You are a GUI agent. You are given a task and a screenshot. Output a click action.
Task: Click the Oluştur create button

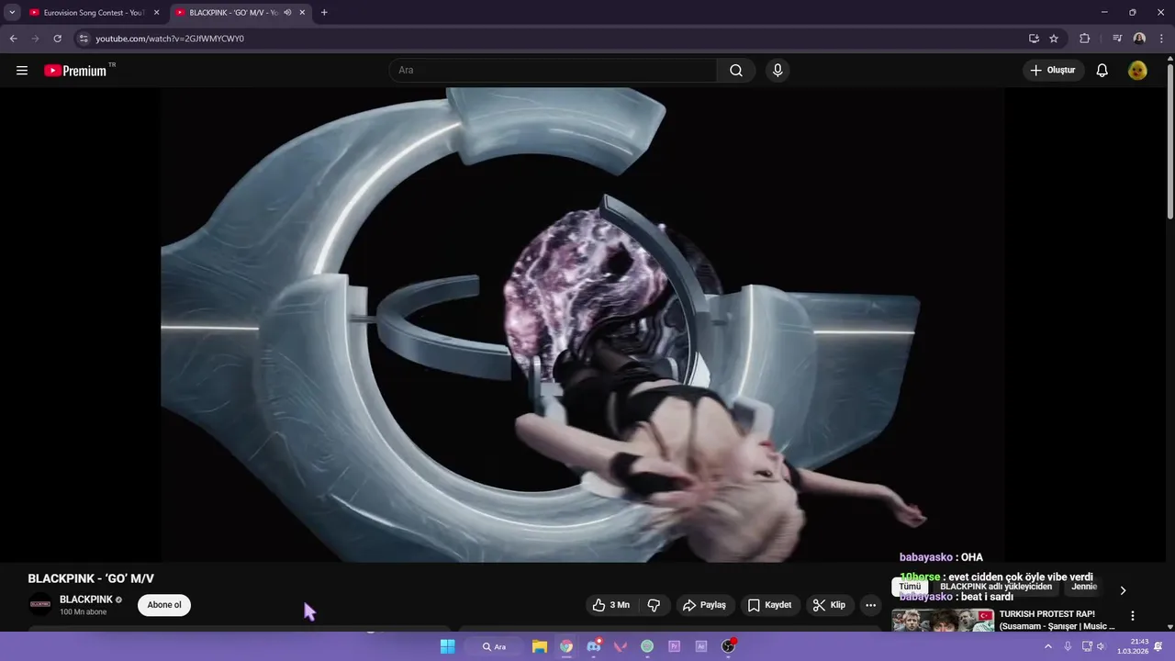pyautogui.click(x=1054, y=71)
